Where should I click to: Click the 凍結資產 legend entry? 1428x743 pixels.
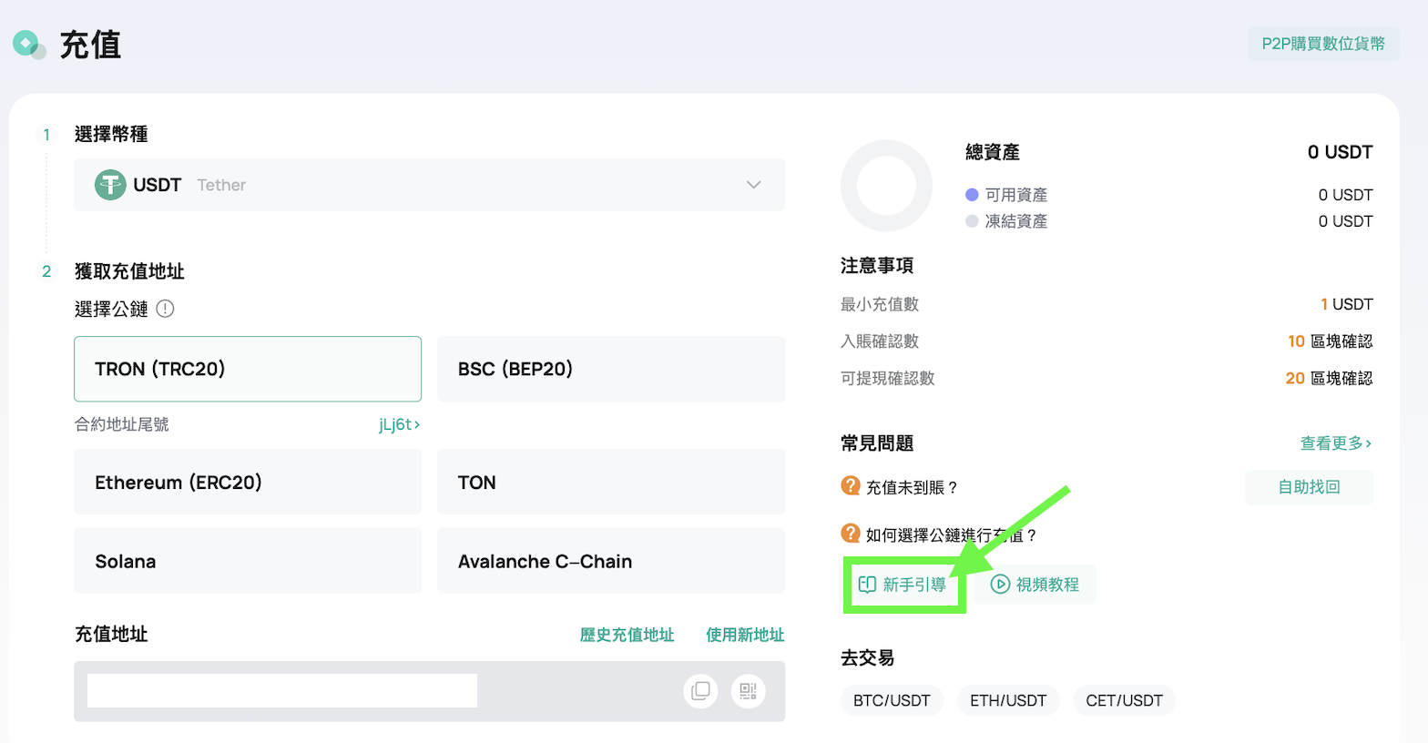[1006, 221]
